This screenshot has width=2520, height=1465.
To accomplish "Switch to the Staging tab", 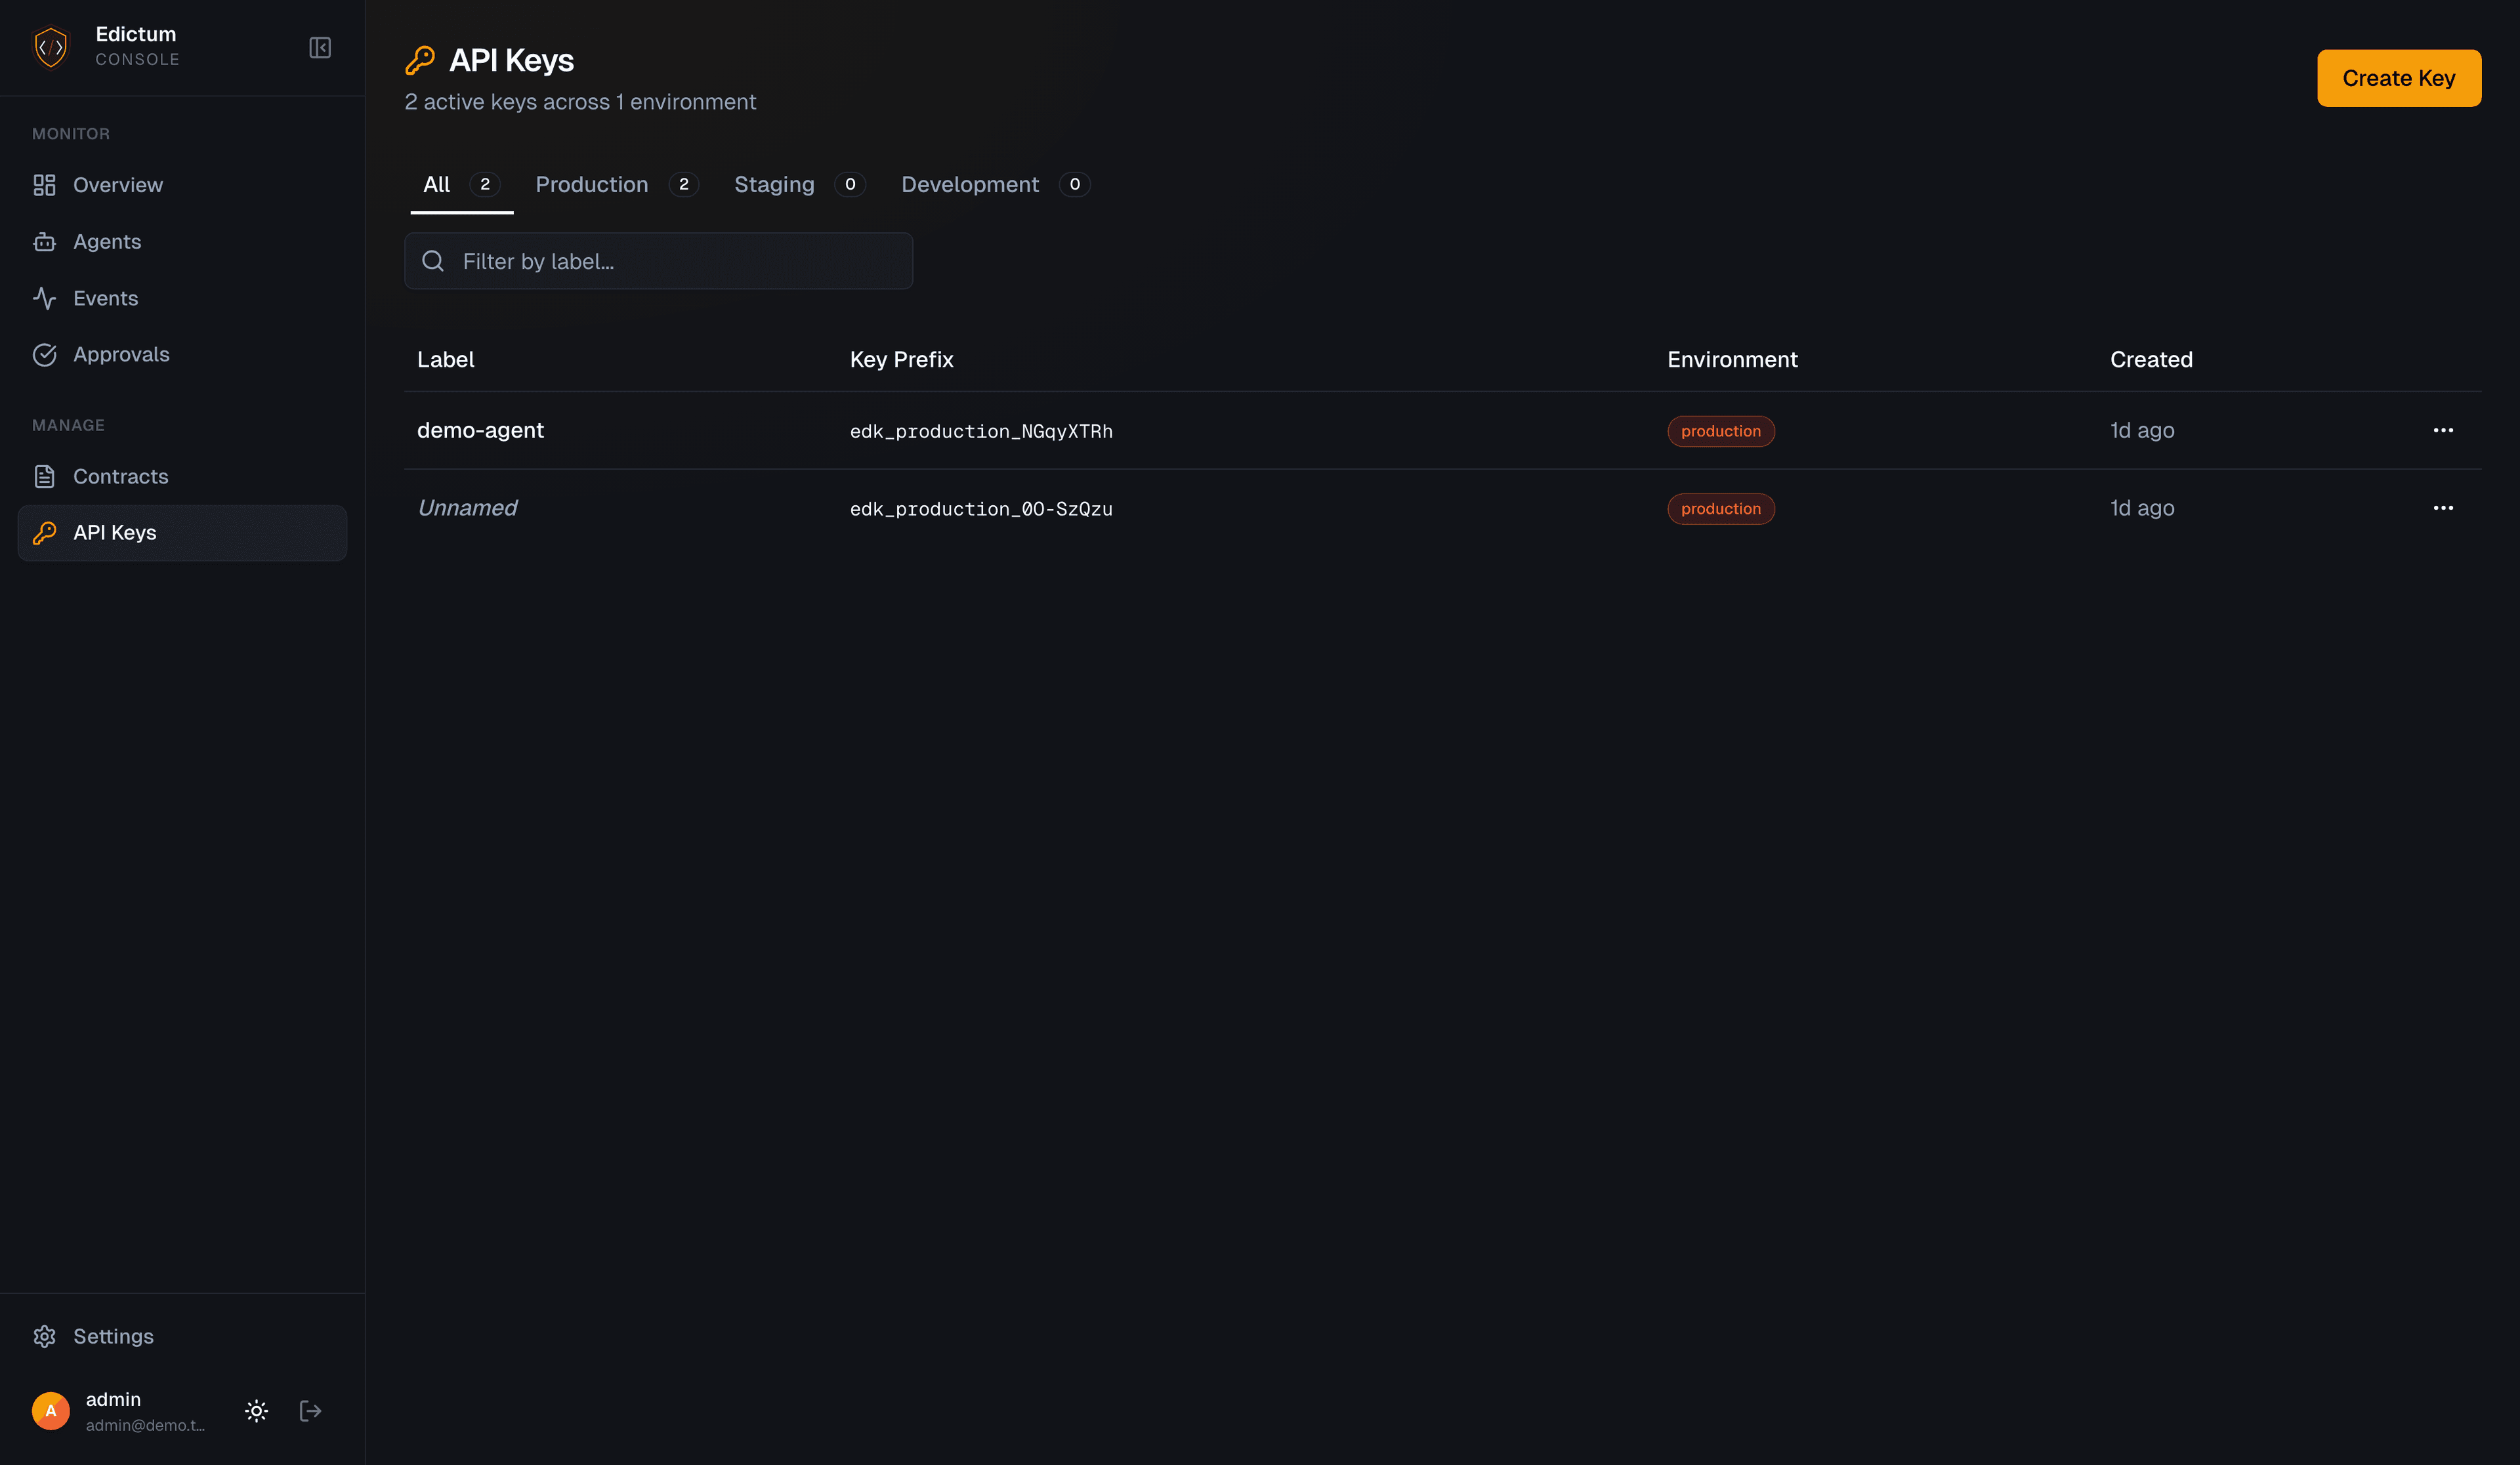I will coord(773,184).
